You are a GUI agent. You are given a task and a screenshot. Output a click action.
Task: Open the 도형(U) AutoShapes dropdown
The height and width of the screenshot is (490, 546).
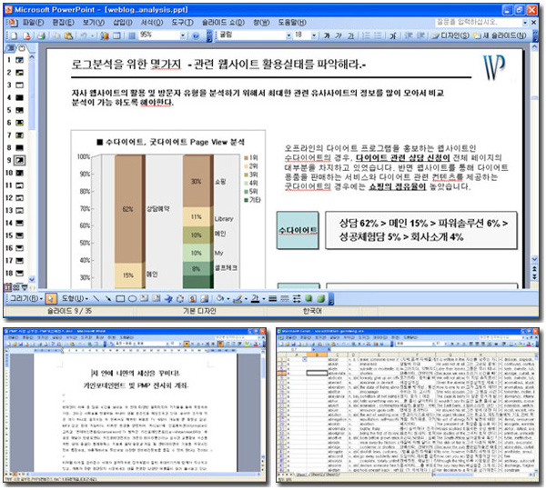pyautogui.click(x=75, y=298)
